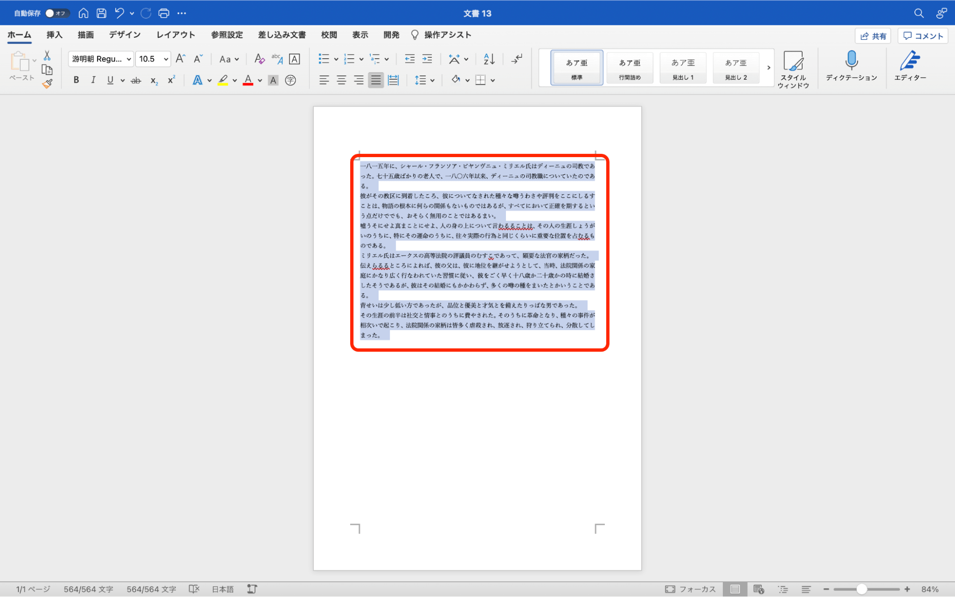Toggle italic formatting
Viewport: 955px width, 597px height.
(93, 80)
